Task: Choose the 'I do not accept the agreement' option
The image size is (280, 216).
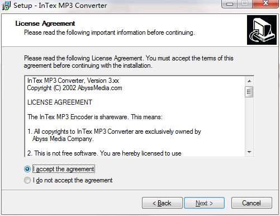Action: pos(27,180)
